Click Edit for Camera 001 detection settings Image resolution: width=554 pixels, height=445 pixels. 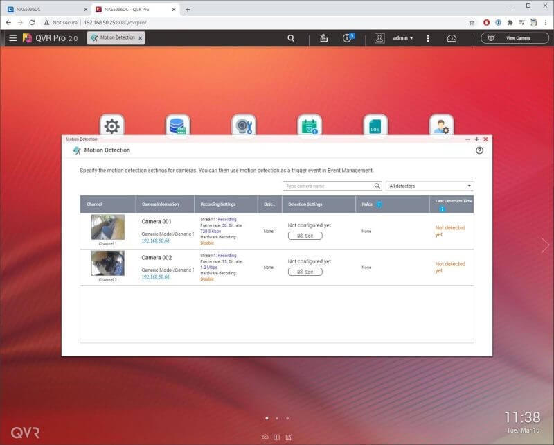(x=305, y=236)
